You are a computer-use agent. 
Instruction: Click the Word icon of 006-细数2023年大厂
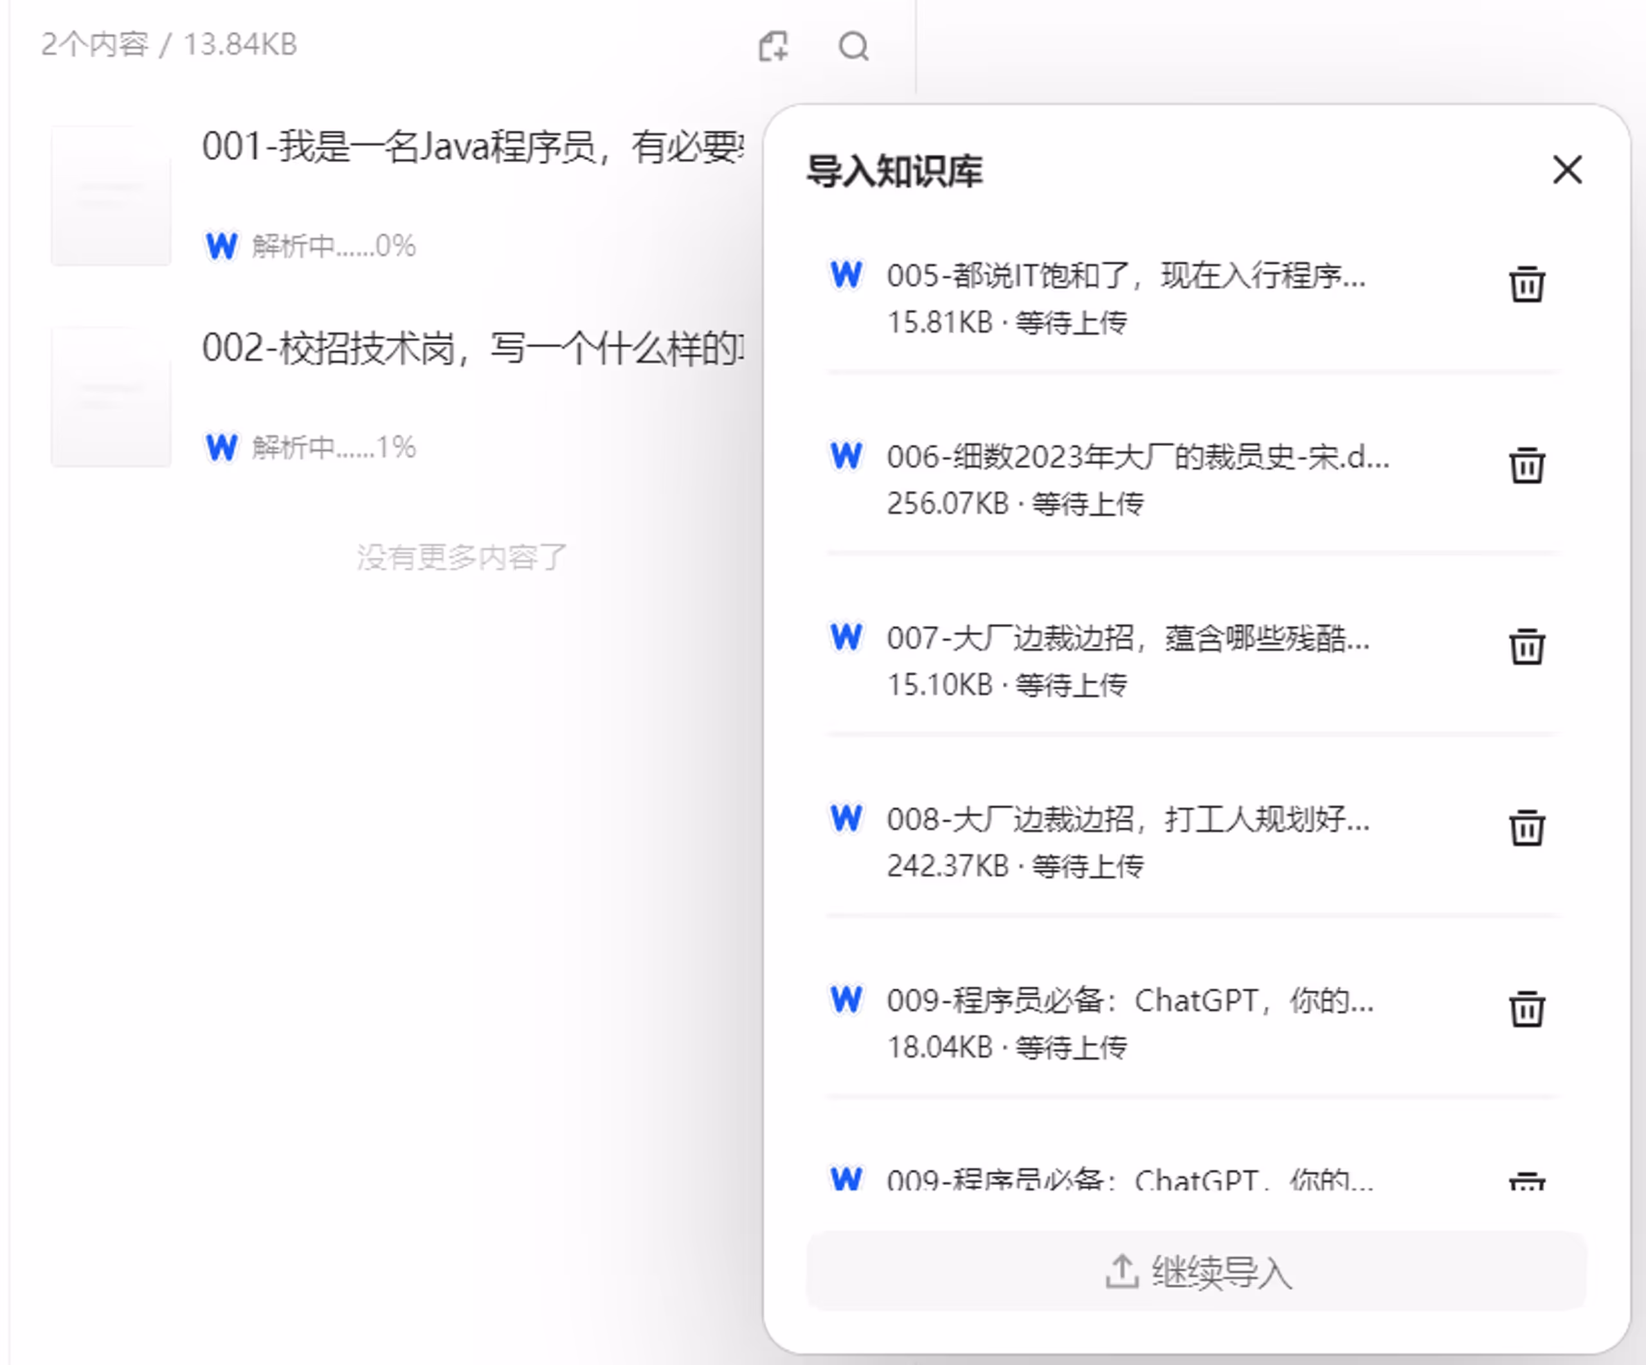pyautogui.click(x=847, y=456)
